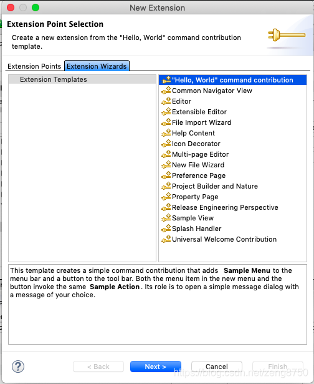Click the Property Page template icon
This screenshot has width=314, height=384.
[x=166, y=197]
